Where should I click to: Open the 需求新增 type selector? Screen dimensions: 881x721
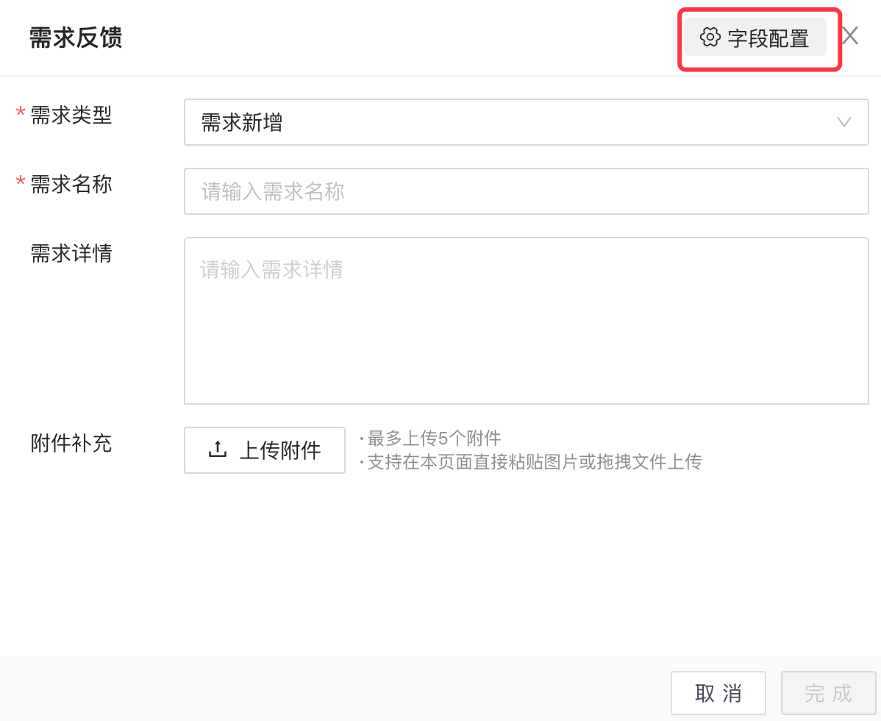[515, 122]
